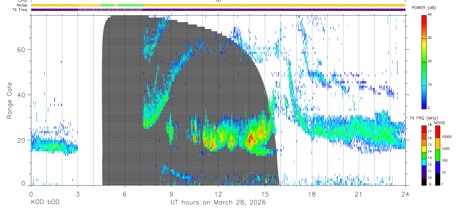The width and height of the screenshot is (456, 210).
Task: Pick the green swatch in the NOISE legend
Action: 438,156
